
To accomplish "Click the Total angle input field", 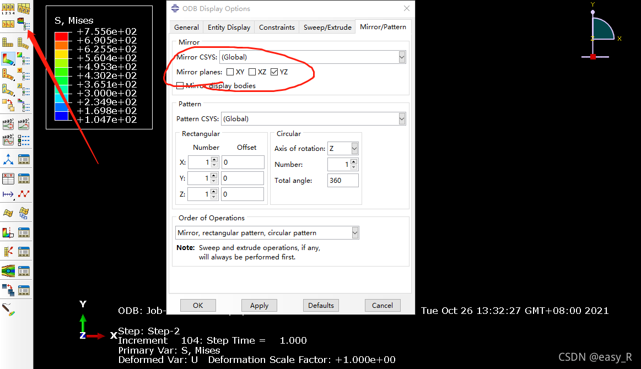I will click(x=342, y=181).
